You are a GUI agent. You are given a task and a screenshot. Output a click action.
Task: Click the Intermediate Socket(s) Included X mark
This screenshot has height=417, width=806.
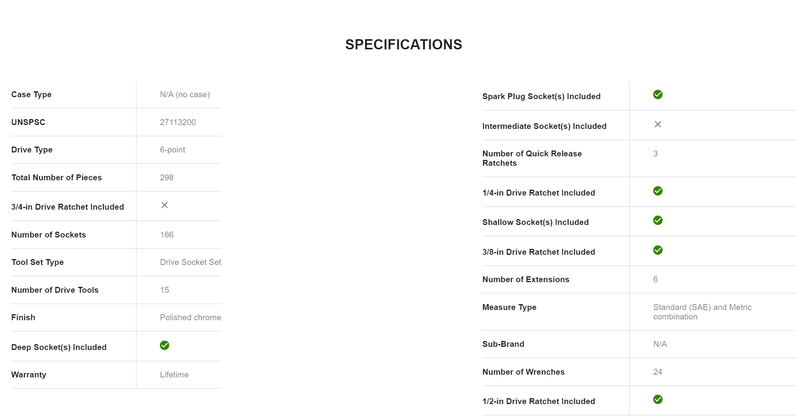pos(657,124)
